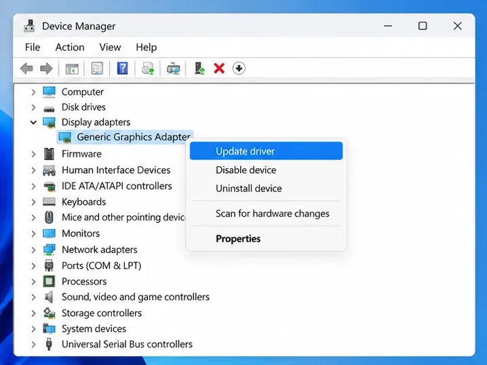Viewport: 487px width, 365px height.
Task: Open the Action menu
Action: click(70, 47)
